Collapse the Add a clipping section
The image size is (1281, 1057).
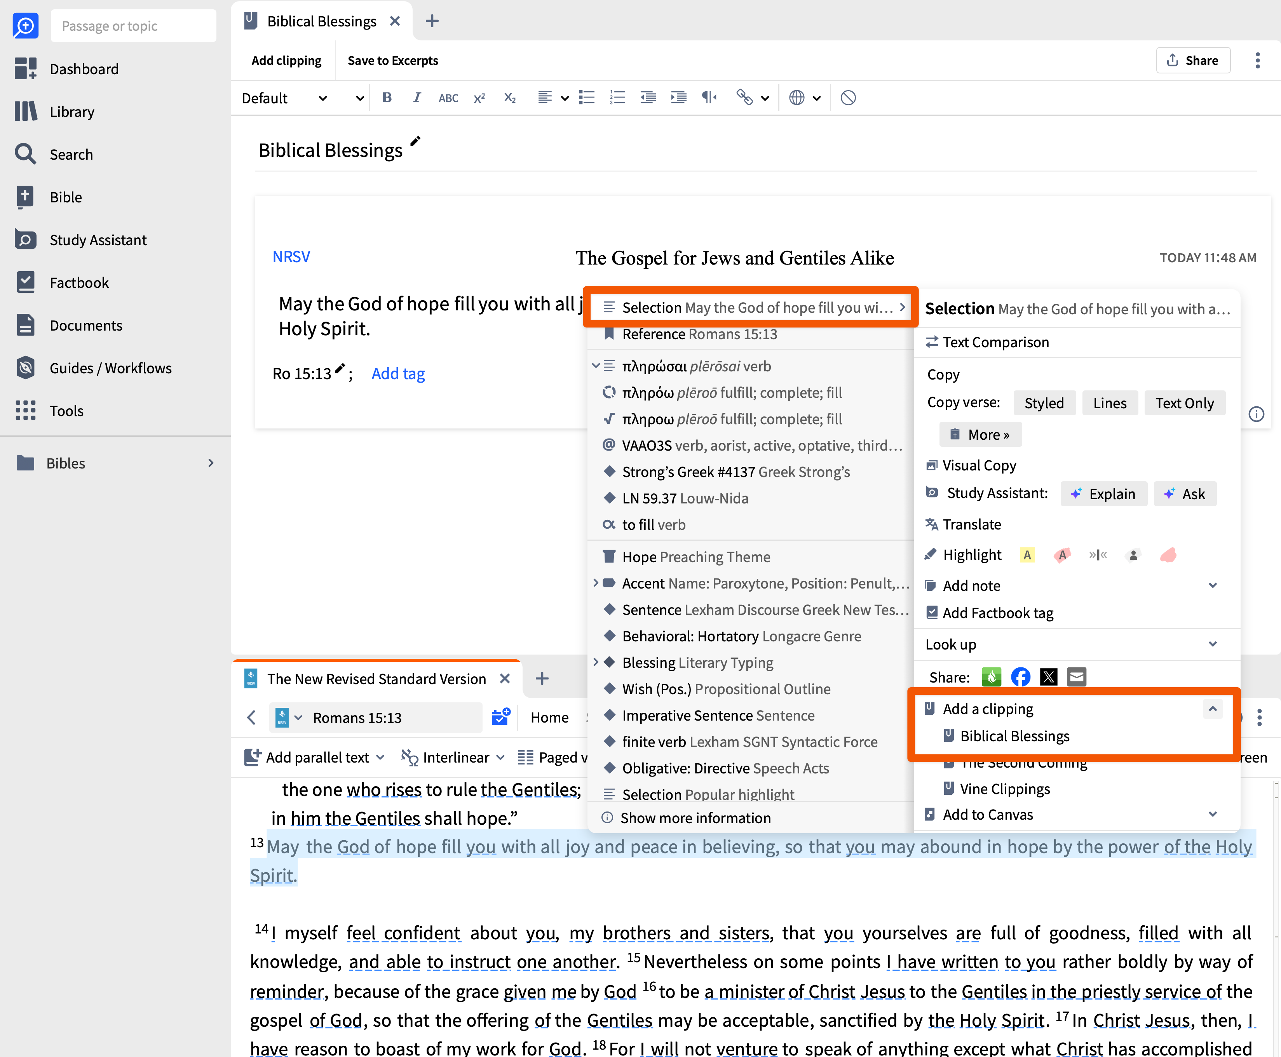pyautogui.click(x=1213, y=709)
